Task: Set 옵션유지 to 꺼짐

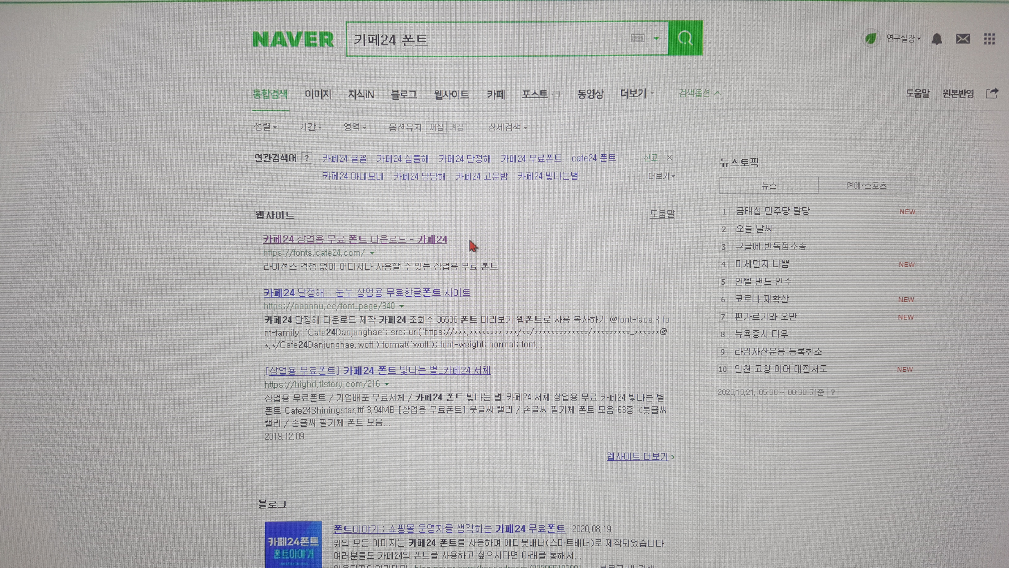Action: 437,127
